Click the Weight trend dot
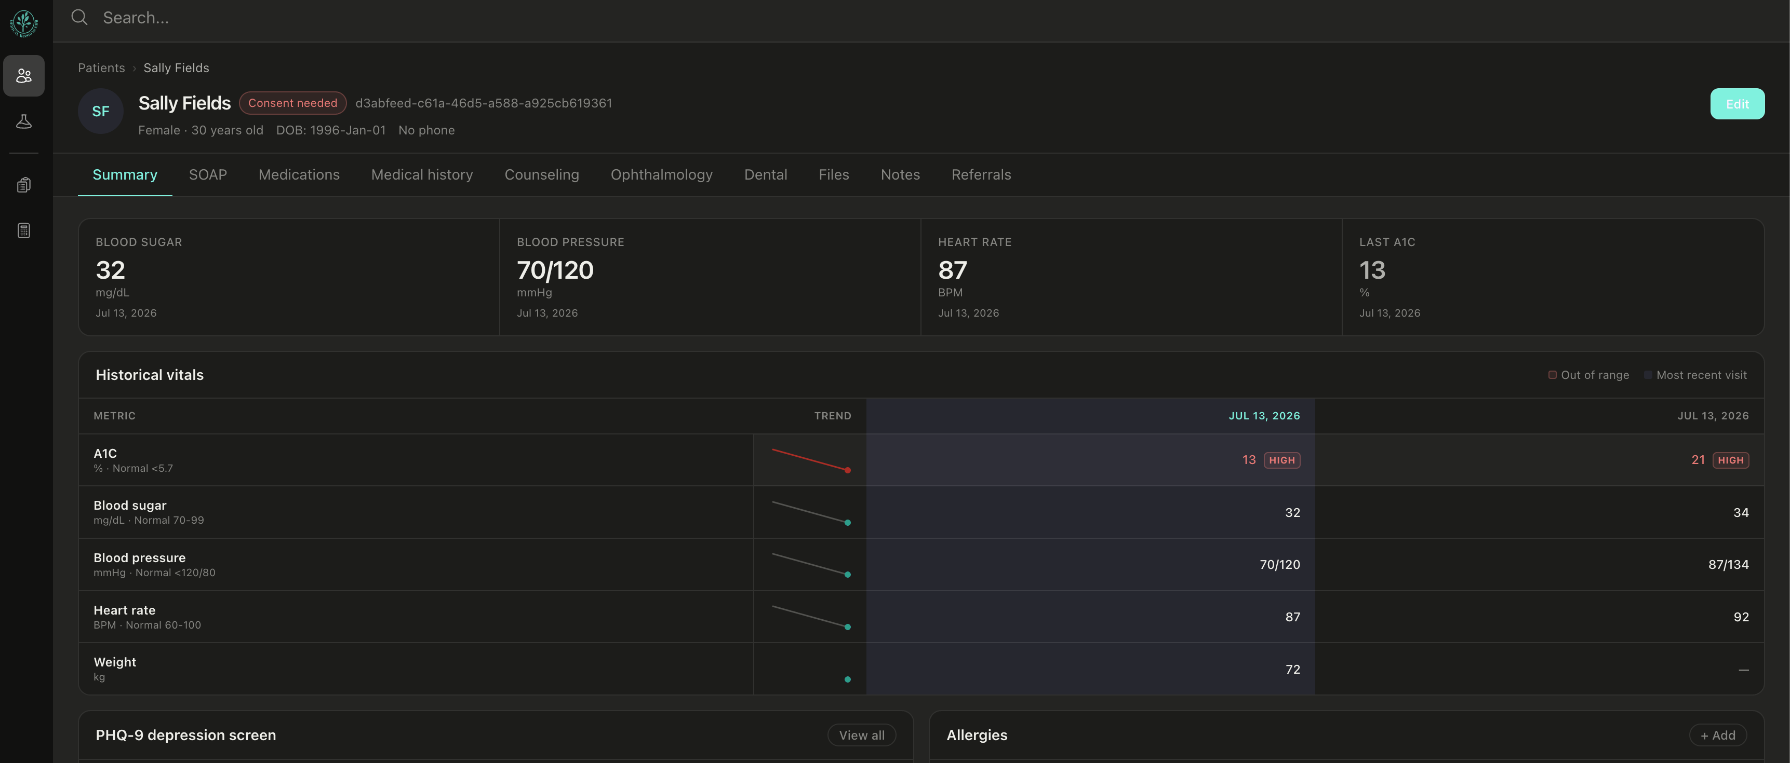 coord(847,679)
